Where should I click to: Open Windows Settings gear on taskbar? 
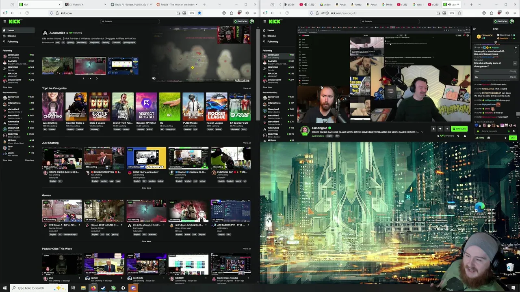pos(123,288)
